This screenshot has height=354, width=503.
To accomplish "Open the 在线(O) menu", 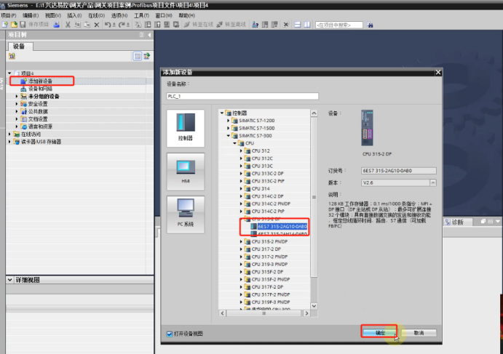I will point(97,15).
